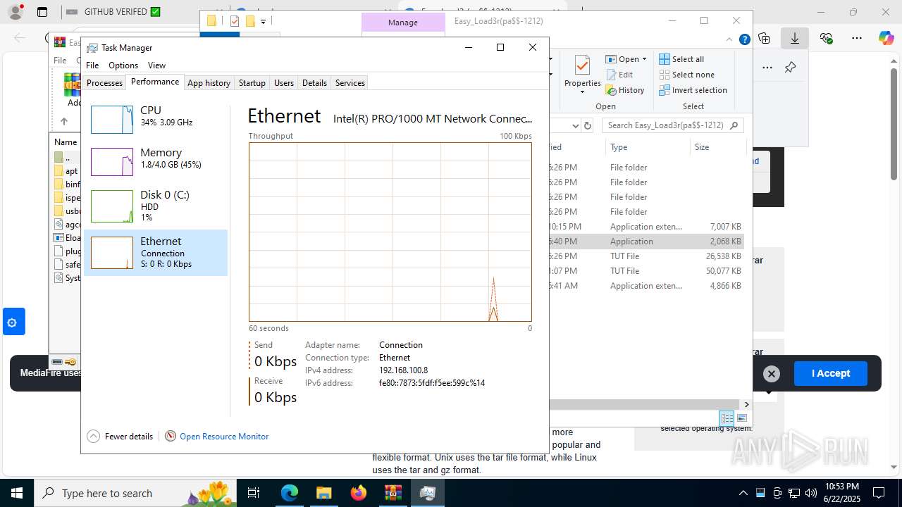Open WinRAR from taskbar

click(x=393, y=493)
